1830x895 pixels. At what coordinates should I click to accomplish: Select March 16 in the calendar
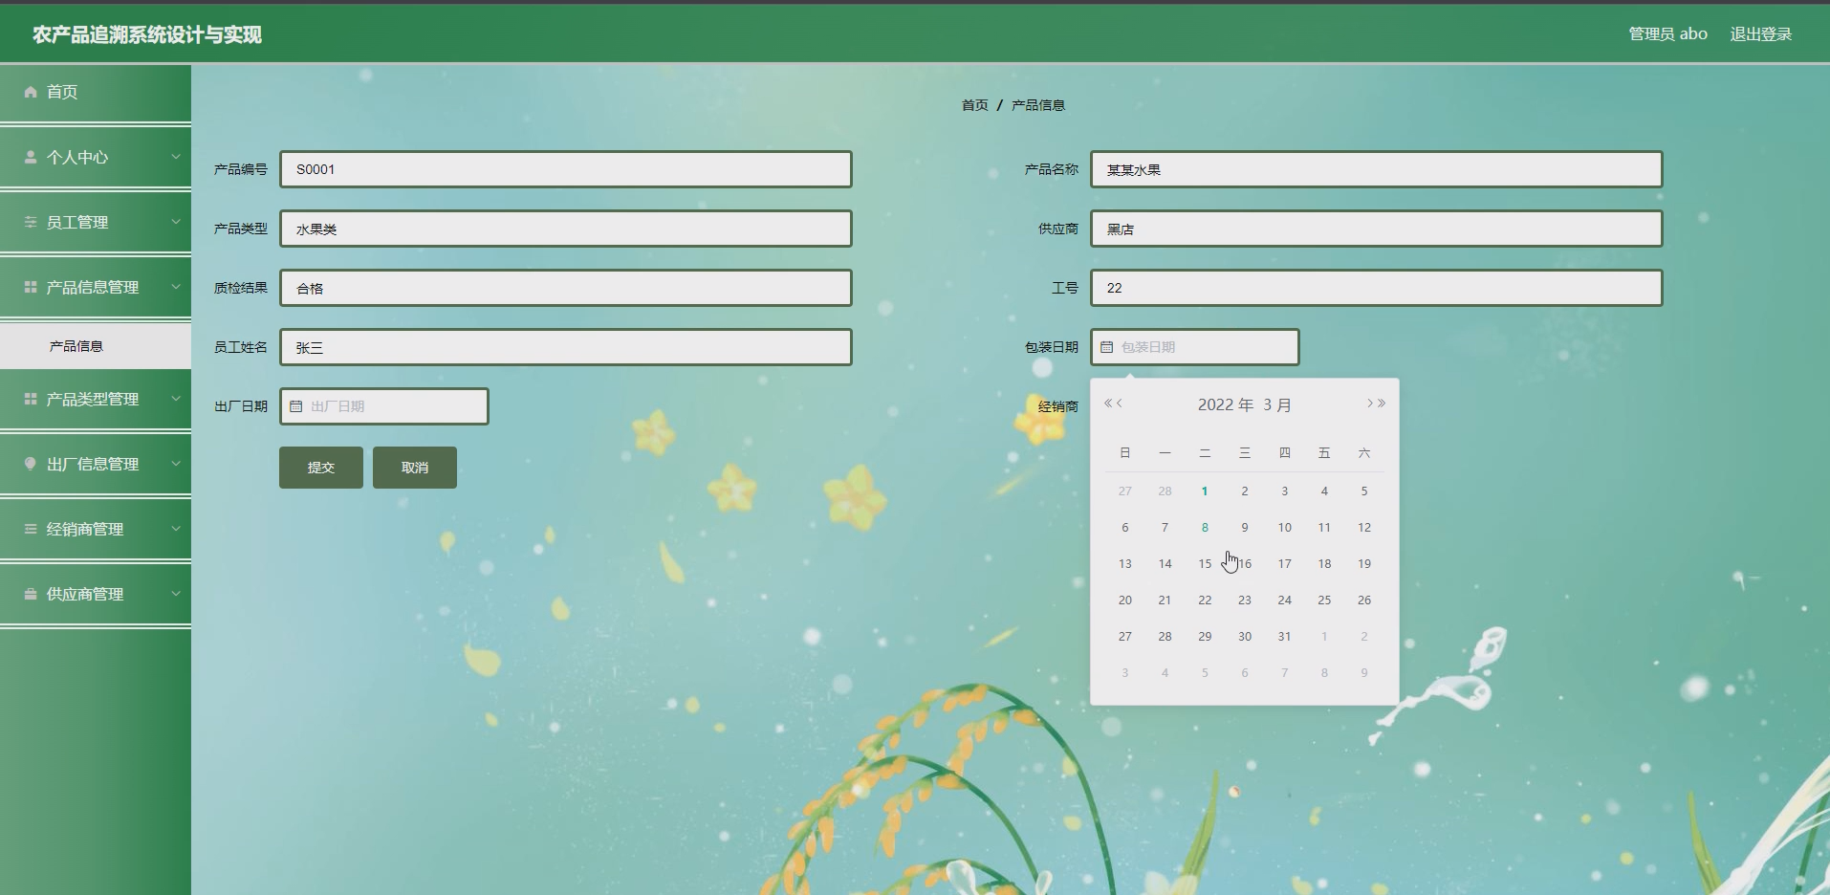pos(1245,564)
